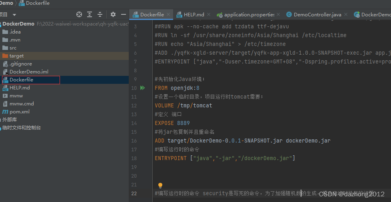The width and height of the screenshot is (391, 202).
Task: Click the '##RUN apk --no-cache add' line
Action: [x=222, y=26]
